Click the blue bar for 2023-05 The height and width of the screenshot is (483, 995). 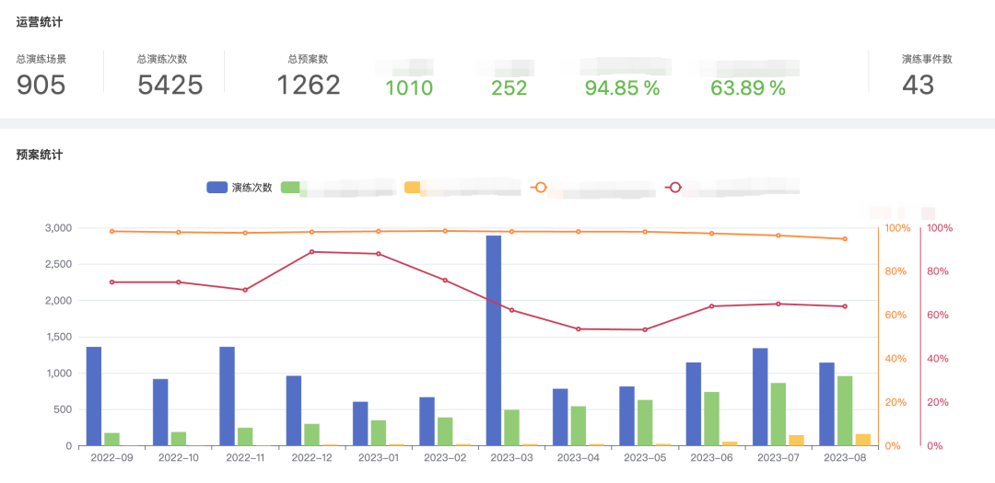pos(627,416)
